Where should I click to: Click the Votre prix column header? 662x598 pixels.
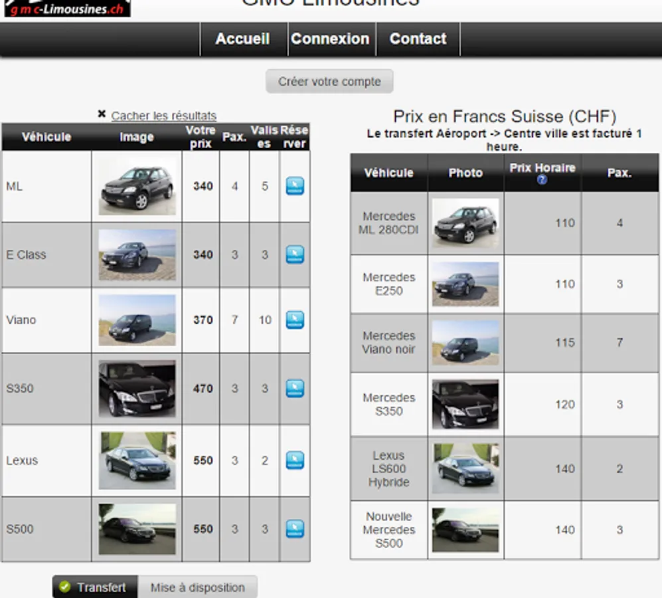(x=201, y=136)
